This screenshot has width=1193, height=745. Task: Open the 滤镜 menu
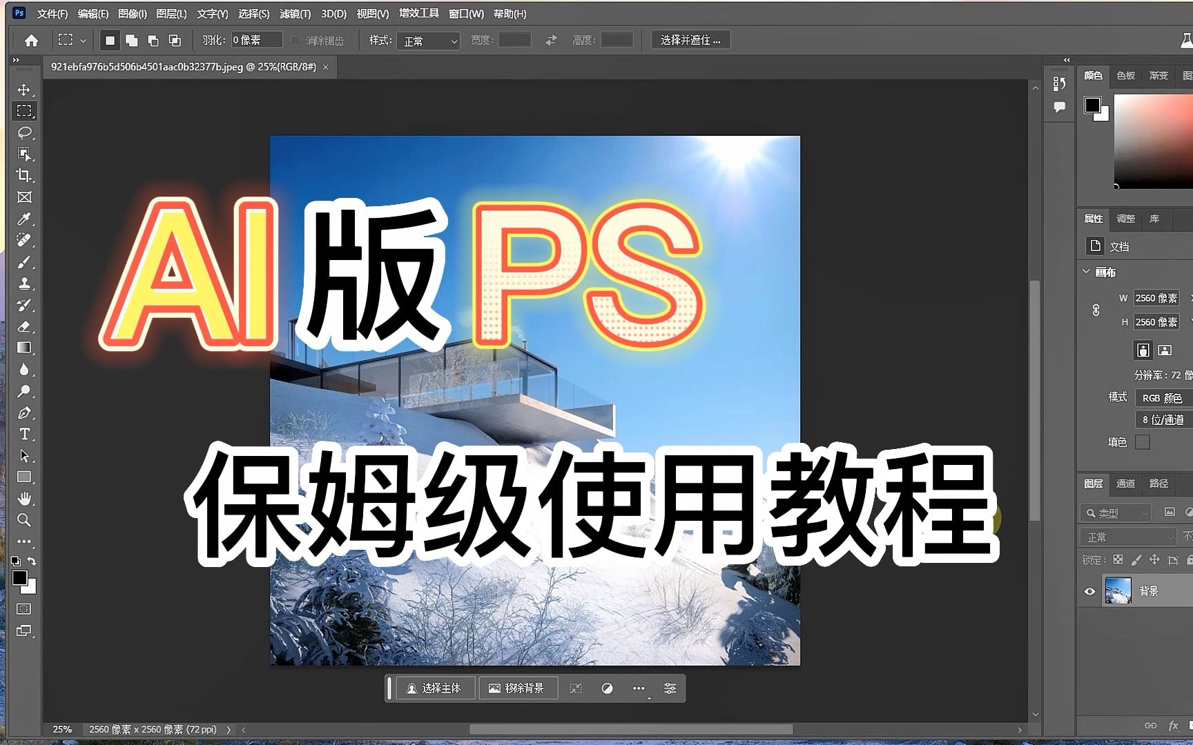coord(294,13)
